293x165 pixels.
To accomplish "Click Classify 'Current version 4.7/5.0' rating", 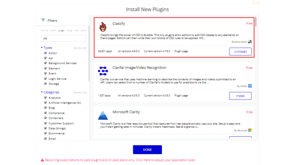I will click(x=157, y=51).
